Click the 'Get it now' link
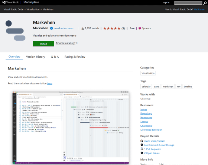The height and width of the screenshot is (165, 208). [199, 9]
